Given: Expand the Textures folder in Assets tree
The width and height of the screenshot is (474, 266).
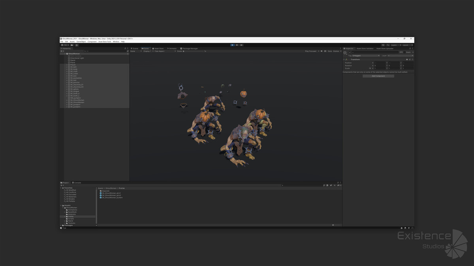Looking at the screenshot, I should (65, 223).
